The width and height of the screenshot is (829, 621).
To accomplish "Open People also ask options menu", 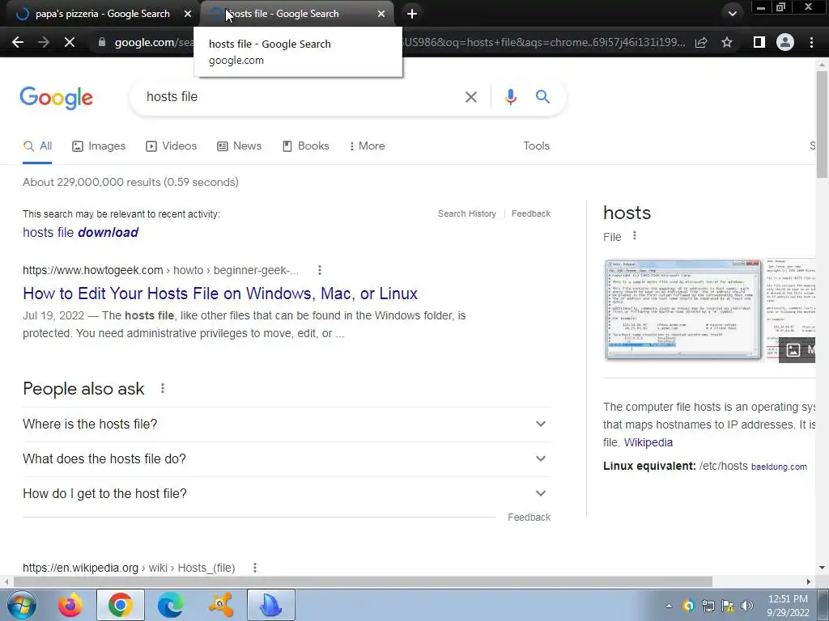I will [162, 389].
